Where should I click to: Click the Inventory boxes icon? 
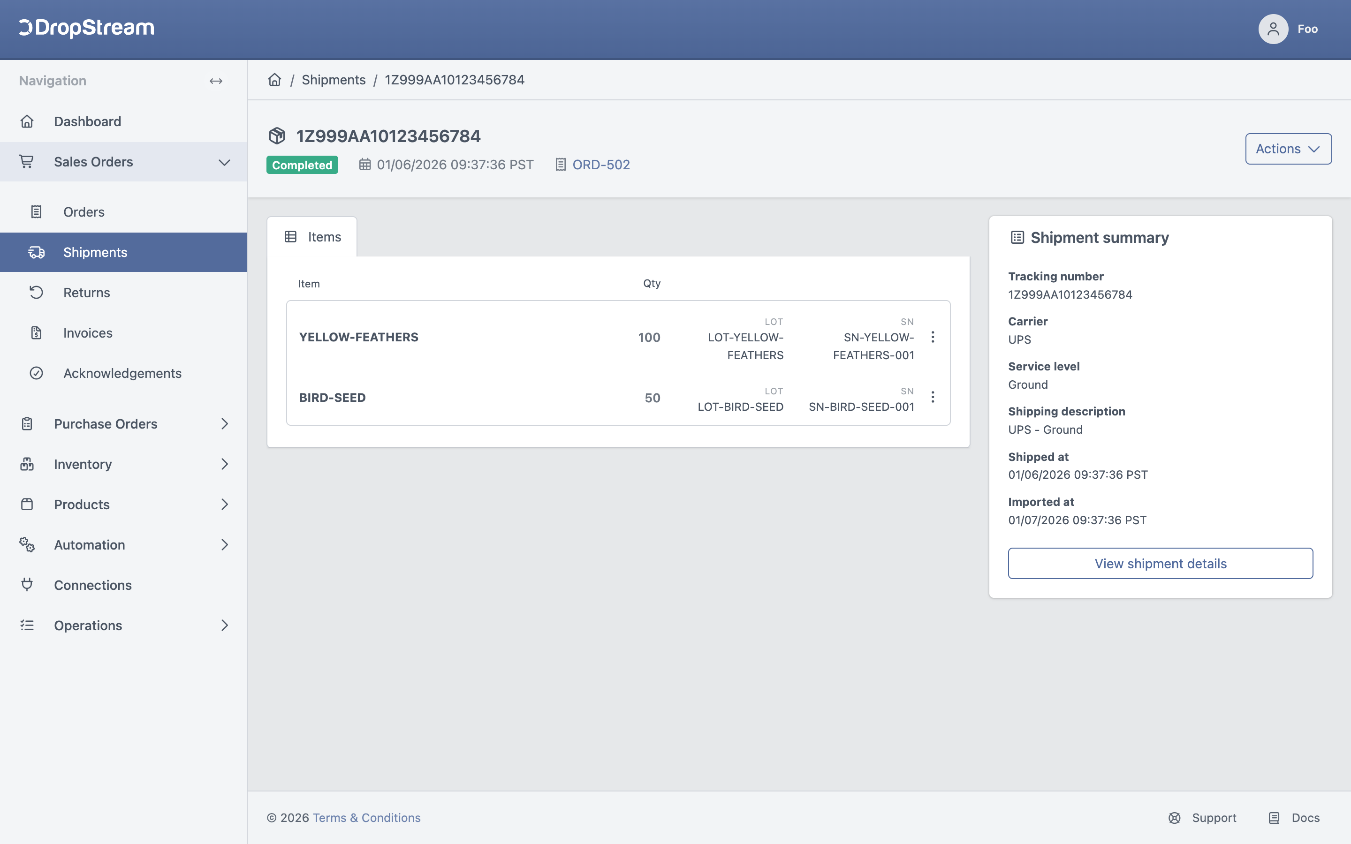(27, 464)
